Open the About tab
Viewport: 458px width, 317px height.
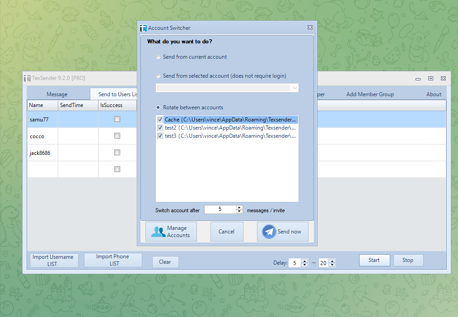[434, 94]
